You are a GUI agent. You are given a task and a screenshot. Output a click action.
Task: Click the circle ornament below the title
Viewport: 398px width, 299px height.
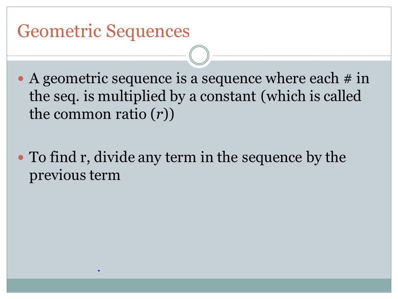pos(199,55)
